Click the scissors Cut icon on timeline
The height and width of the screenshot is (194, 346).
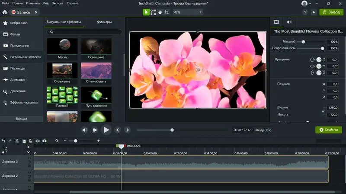(x=17, y=141)
